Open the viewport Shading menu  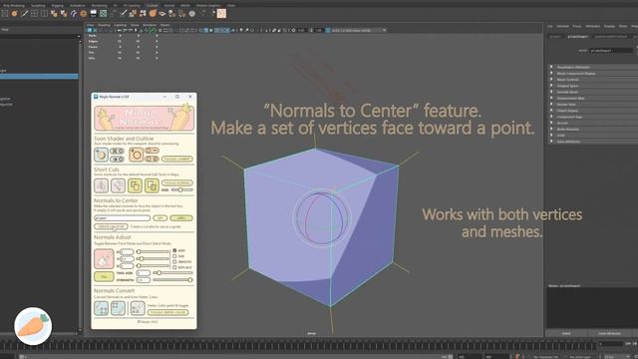(104, 25)
